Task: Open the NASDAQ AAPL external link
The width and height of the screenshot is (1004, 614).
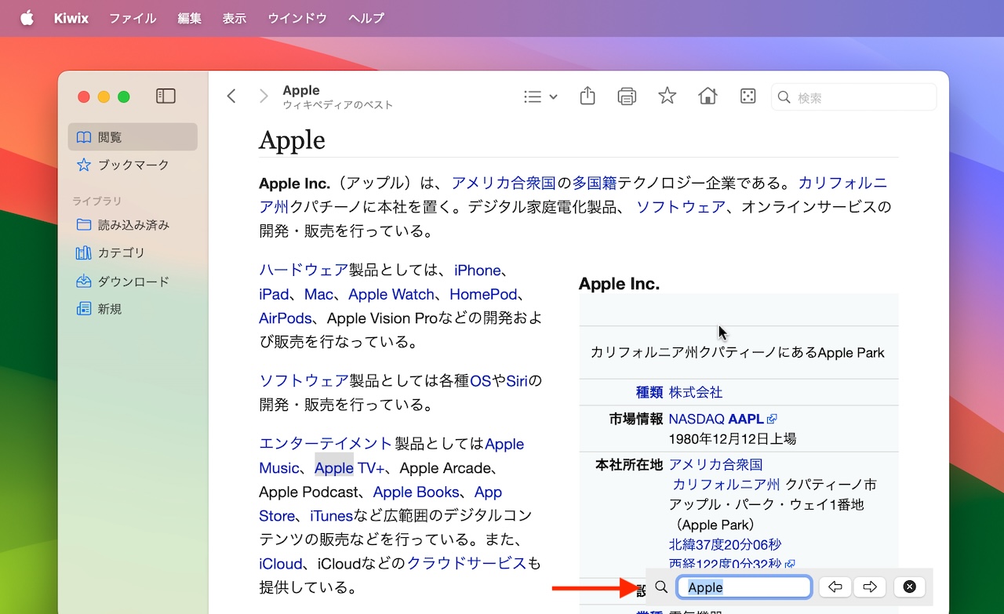Action: point(722,419)
